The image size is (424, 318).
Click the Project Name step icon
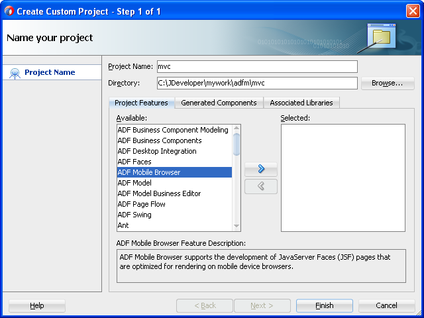tap(15, 73)
